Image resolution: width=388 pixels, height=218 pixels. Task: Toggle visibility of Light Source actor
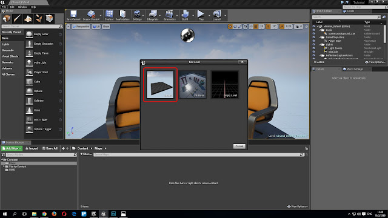click(x=314, y=48)
